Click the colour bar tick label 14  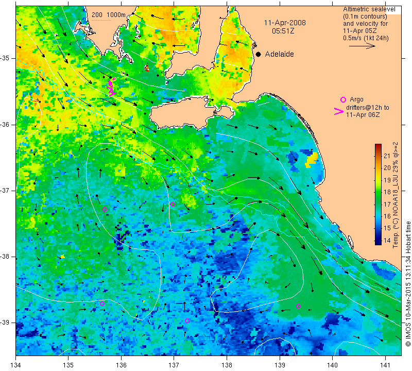387,240
